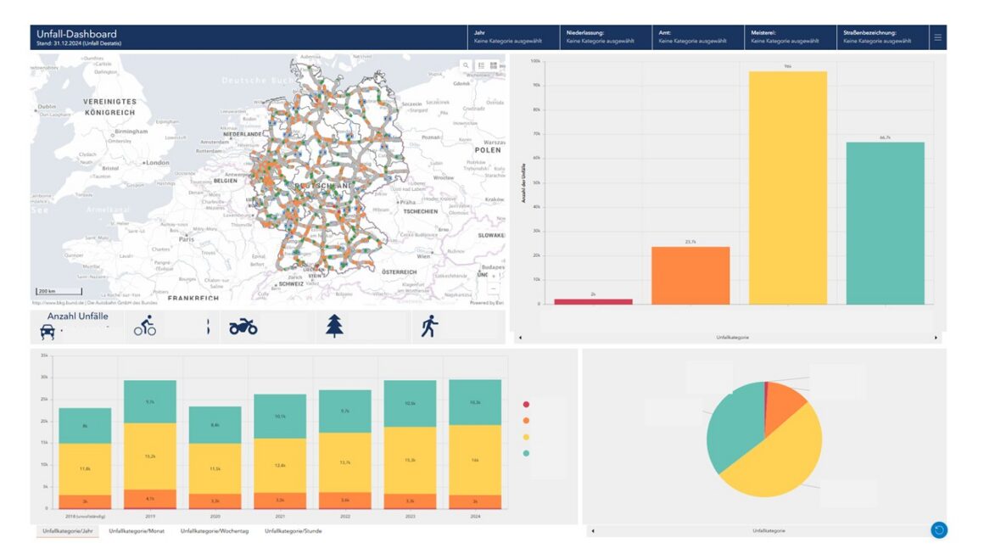Click the car accident icon
This screenshot has width=984, height=554.
click(x=47, y=332)
